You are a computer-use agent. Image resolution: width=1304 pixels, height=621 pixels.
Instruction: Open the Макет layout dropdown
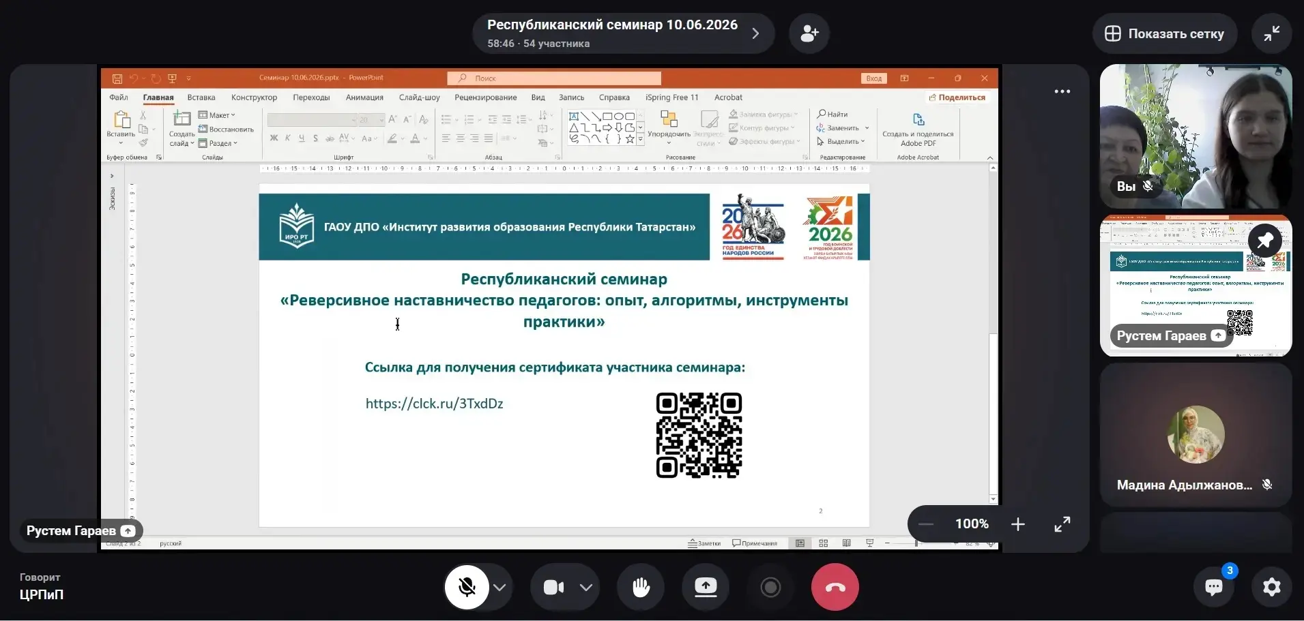click(217, 115)
